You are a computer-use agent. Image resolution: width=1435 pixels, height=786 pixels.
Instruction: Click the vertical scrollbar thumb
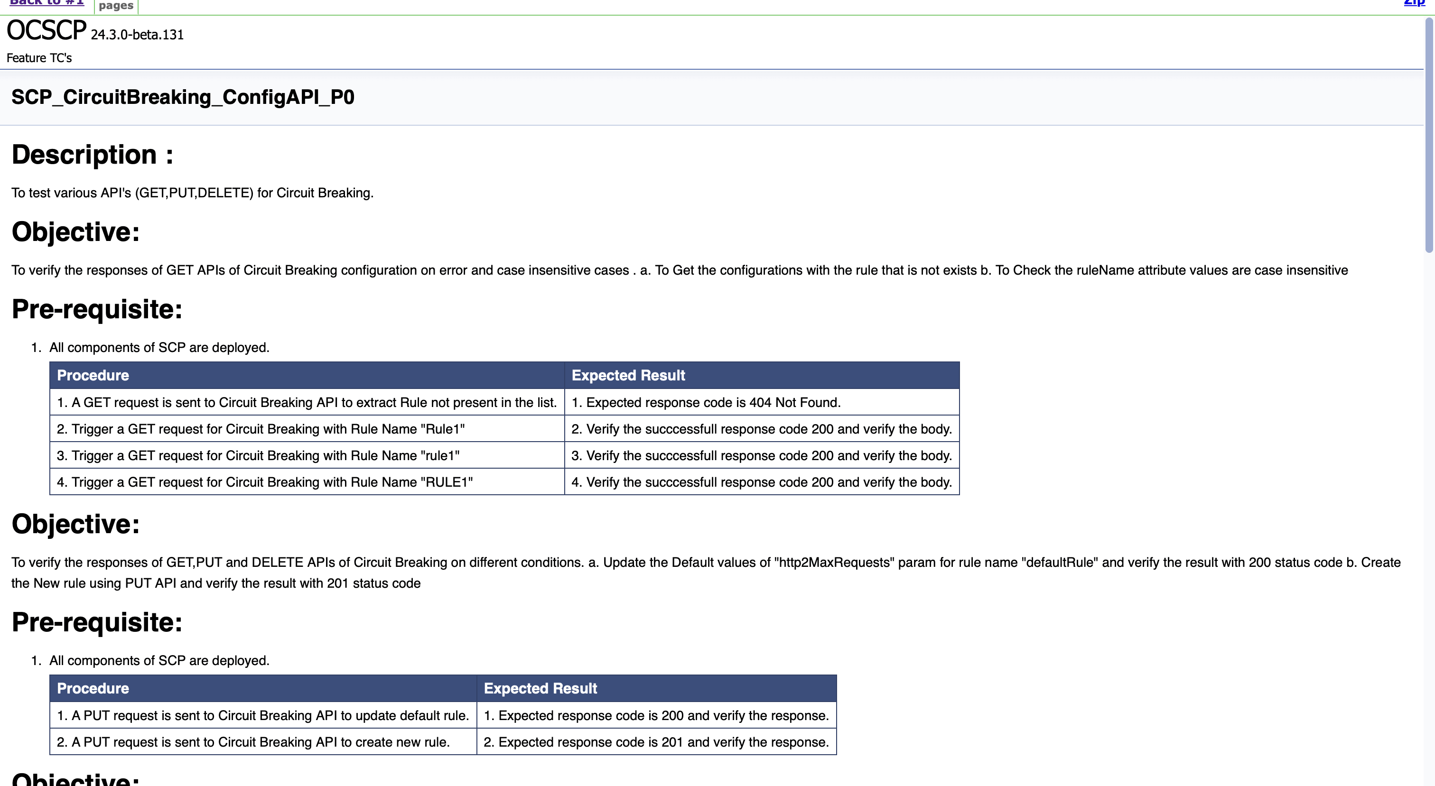tap(1429, 134)
